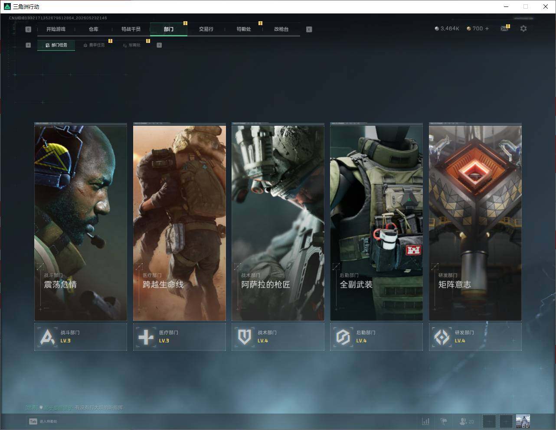Click the flag icon in bottom bar

[444, 421]
